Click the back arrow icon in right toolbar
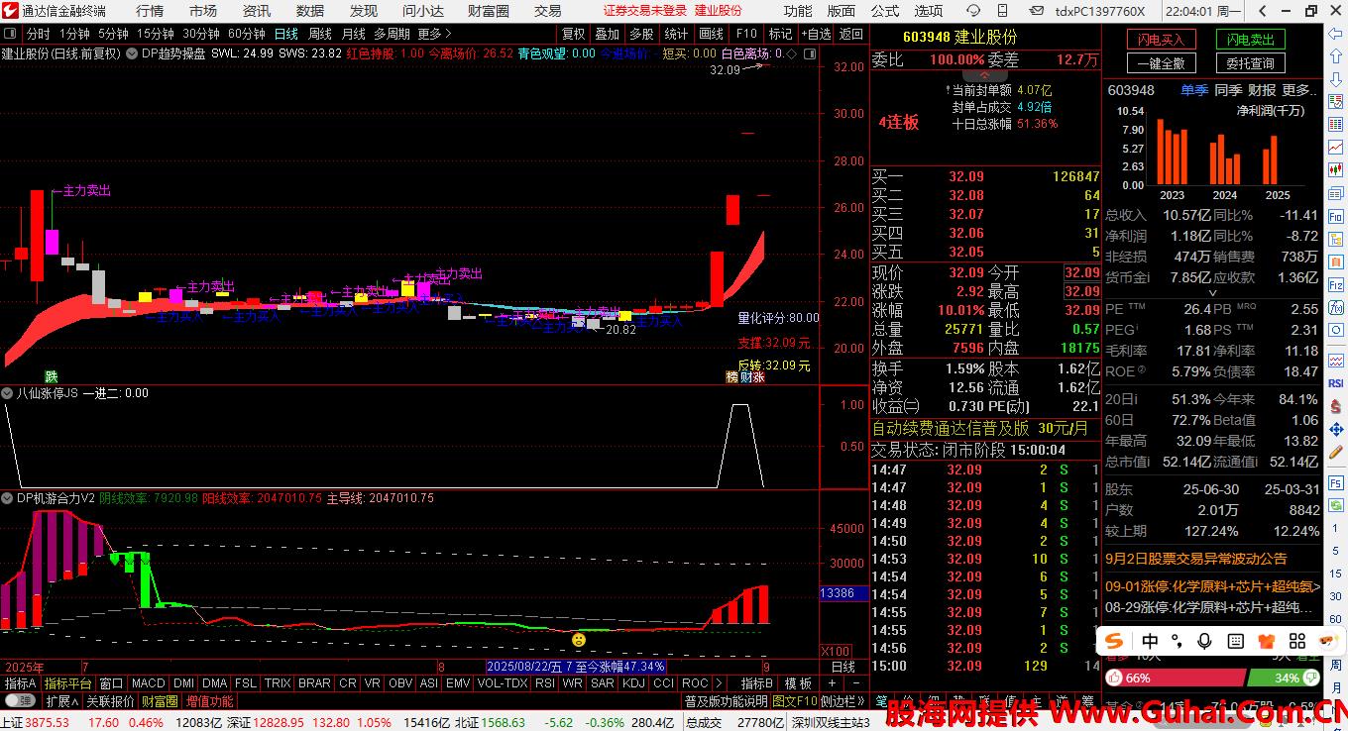1348x731 pixels. (1335, 35)
